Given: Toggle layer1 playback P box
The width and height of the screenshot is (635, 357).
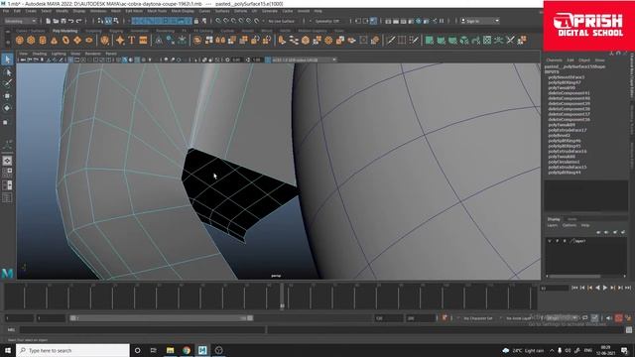Looking at the screenshot, I should [x=558, y=241].
